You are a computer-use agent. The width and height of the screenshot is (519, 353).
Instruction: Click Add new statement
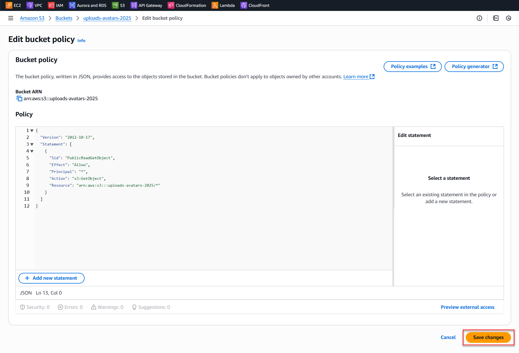tap(51, 278)
